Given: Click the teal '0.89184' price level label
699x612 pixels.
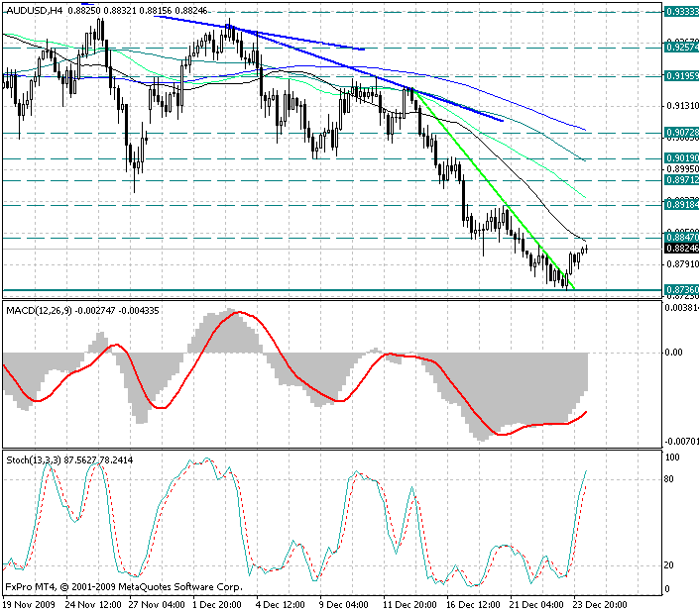Looking at the screenshot, I should (681, 204).
